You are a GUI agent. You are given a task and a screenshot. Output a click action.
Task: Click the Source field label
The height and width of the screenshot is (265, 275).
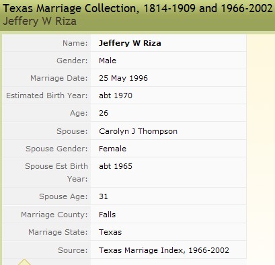point(73,250)
